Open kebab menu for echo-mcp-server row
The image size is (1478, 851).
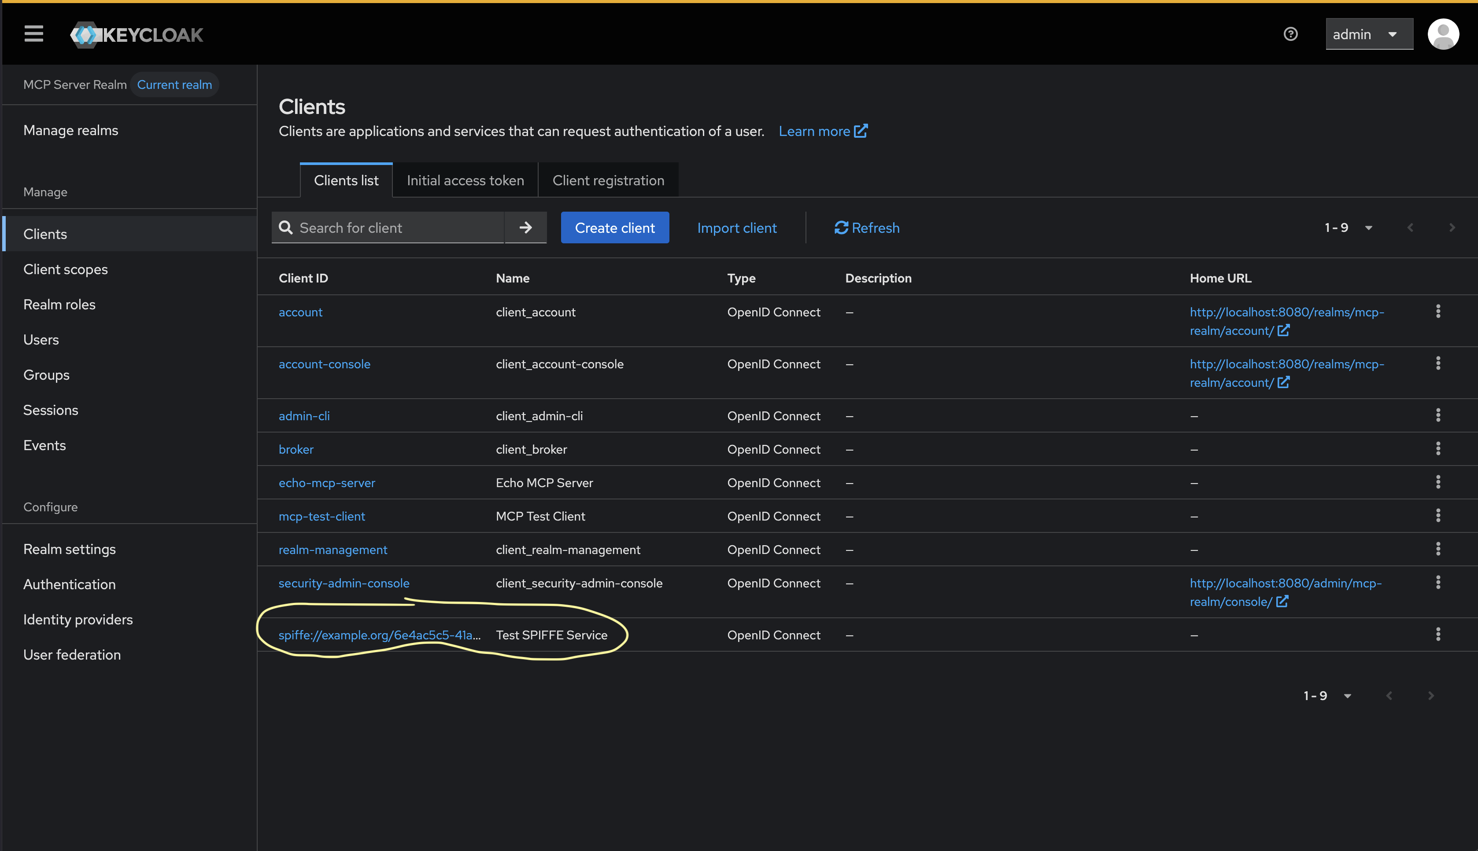click(x=1437, y=482)
